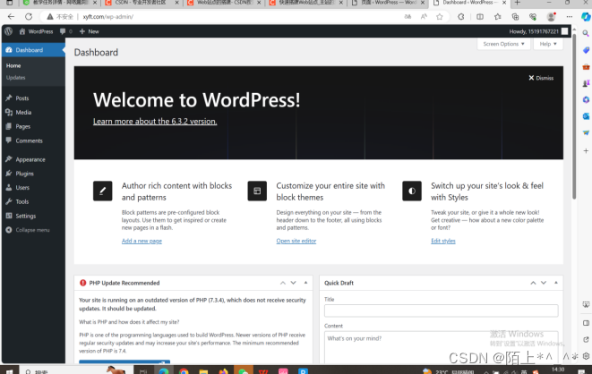The image size is (592, 374).
Task: Click the layout icon for block themes
Action: 257,191
